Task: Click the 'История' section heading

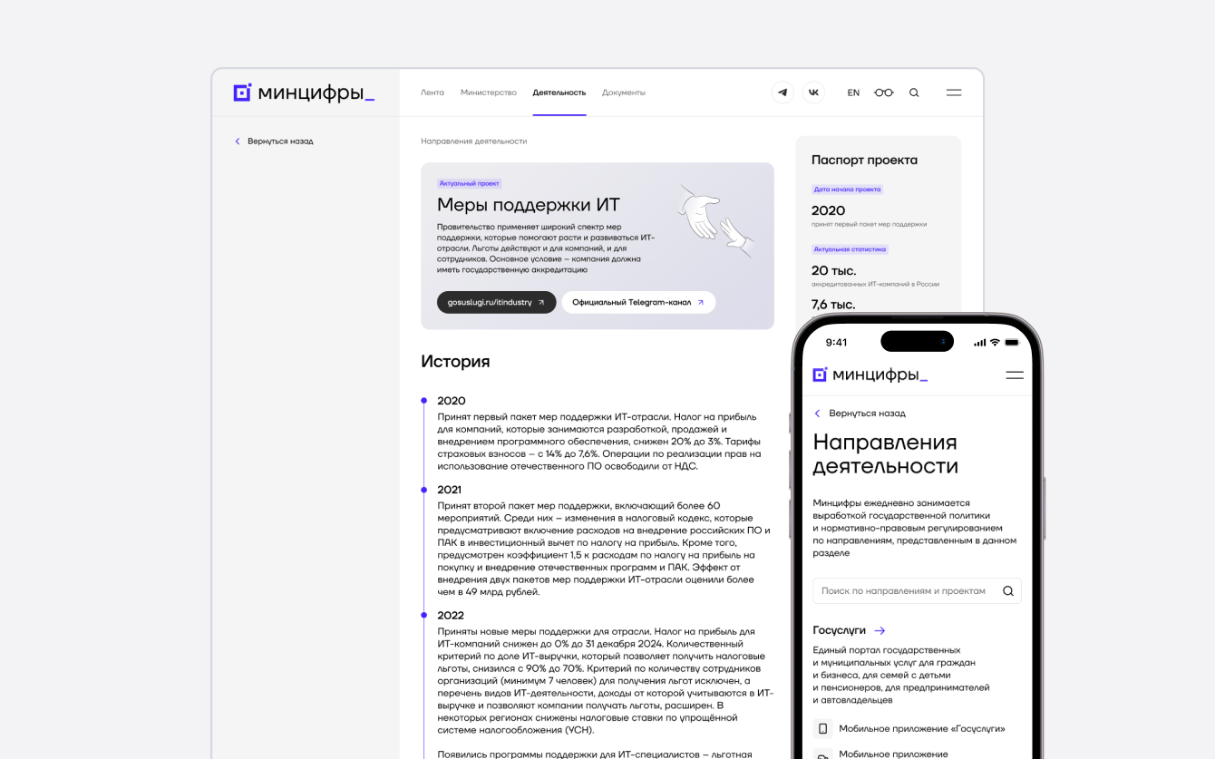Action: pos(455,362)
